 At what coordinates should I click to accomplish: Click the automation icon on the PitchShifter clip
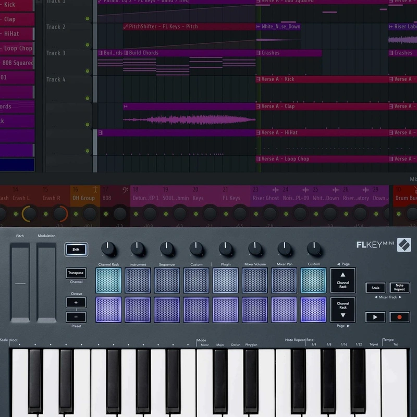tap(126, 27)
